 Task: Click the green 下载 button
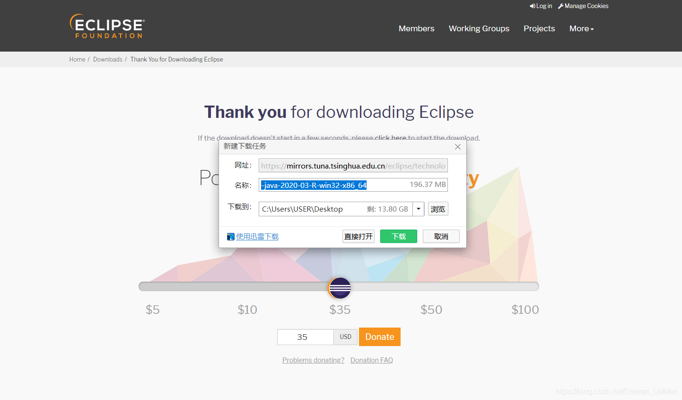398,236
